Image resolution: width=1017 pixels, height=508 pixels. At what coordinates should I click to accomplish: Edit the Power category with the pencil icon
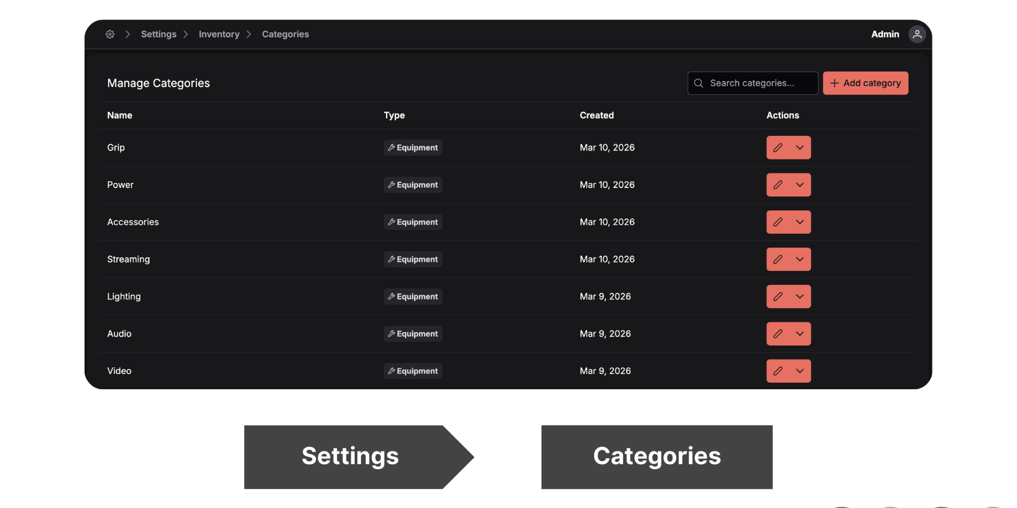point(779,185)
